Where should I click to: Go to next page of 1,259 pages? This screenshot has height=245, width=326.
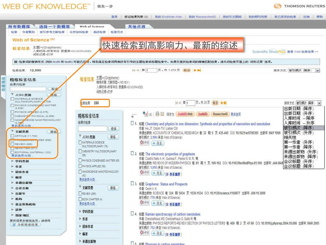(x=195, y=71)
